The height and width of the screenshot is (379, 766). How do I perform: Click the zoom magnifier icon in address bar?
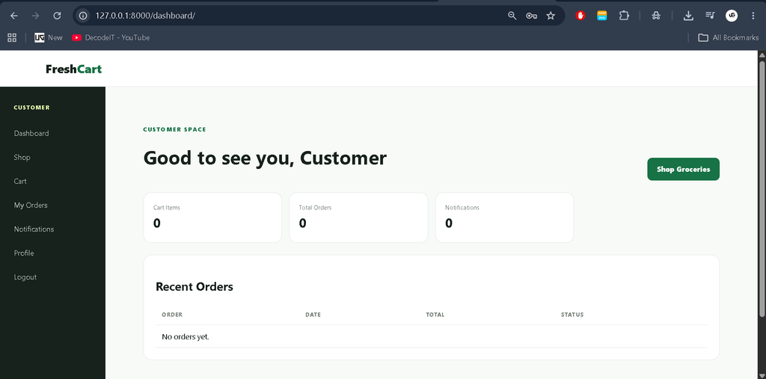tap(512, 16)
